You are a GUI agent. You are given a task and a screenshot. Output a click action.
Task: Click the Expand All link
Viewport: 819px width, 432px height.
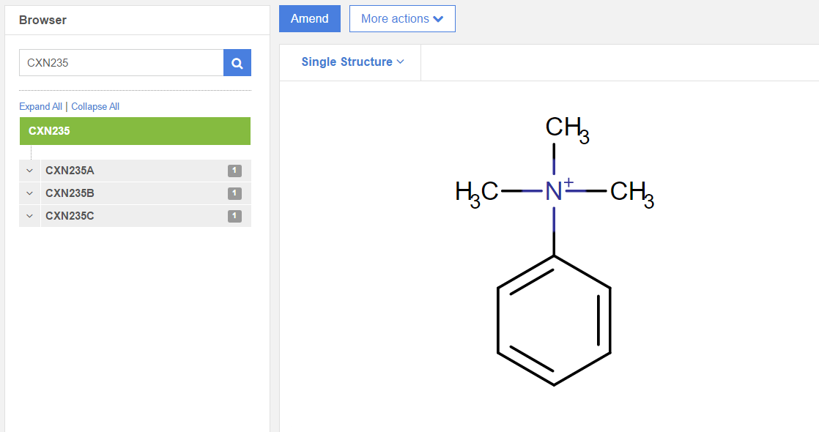tap(40, 107)
